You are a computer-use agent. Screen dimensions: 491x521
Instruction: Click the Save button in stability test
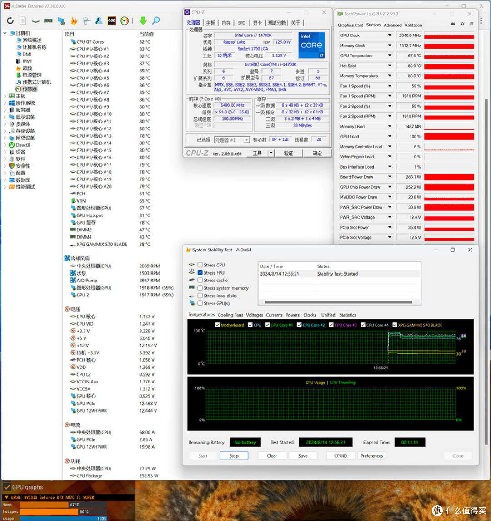pos(303,455)
